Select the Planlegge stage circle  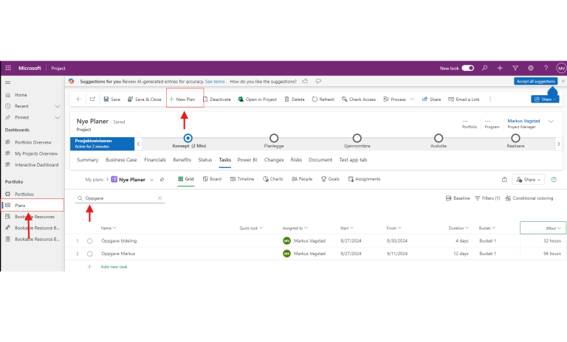[274, 138]
